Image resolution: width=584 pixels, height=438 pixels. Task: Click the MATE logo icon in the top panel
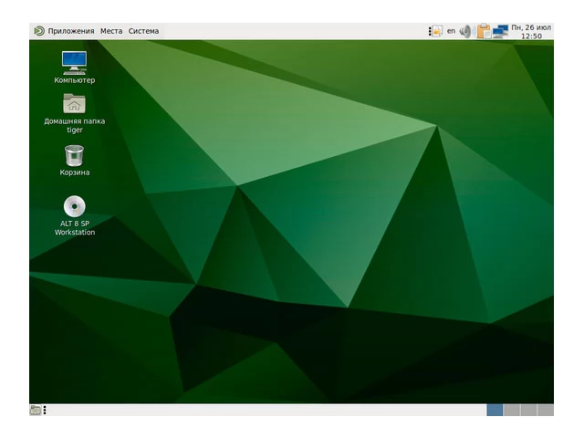tap(38, 31)
